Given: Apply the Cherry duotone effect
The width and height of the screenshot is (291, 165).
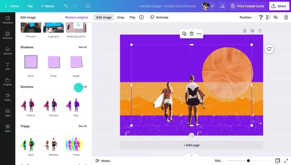Looking at the screenshot, I should tap(31, 101).
